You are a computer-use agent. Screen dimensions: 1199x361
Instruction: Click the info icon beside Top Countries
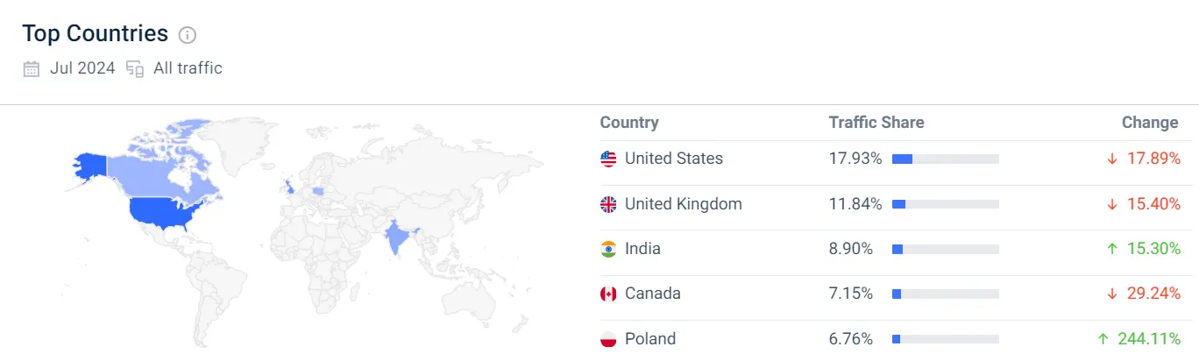188,35
